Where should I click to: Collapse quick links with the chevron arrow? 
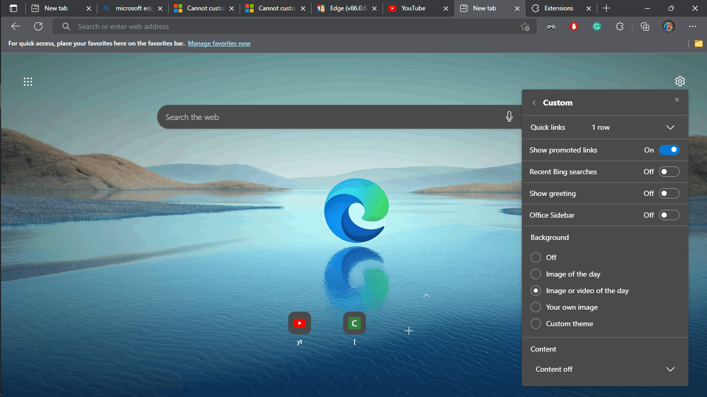(426, 296)
